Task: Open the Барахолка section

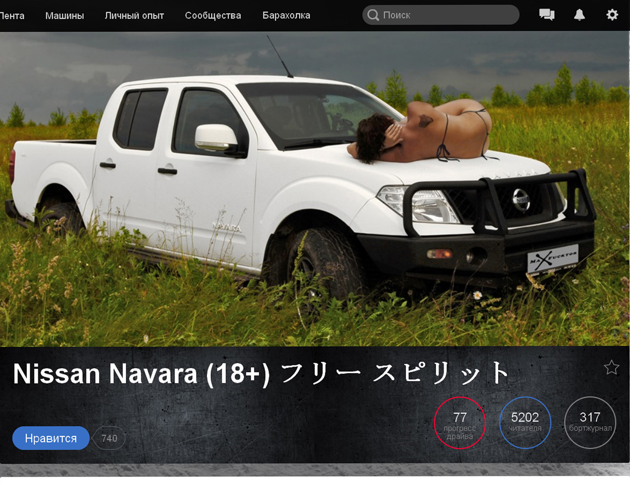Action: 286,15
